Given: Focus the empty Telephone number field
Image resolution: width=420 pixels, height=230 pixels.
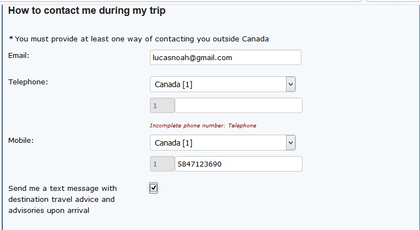Looking at the screenshot, I should pos(238,105).
